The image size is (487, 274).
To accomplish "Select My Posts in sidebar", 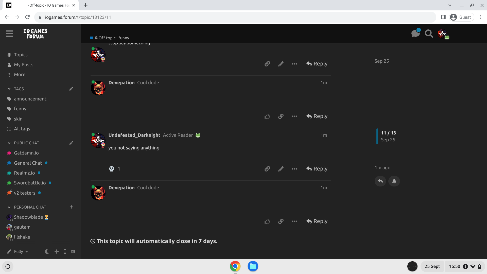I will [x=23, y=64].
